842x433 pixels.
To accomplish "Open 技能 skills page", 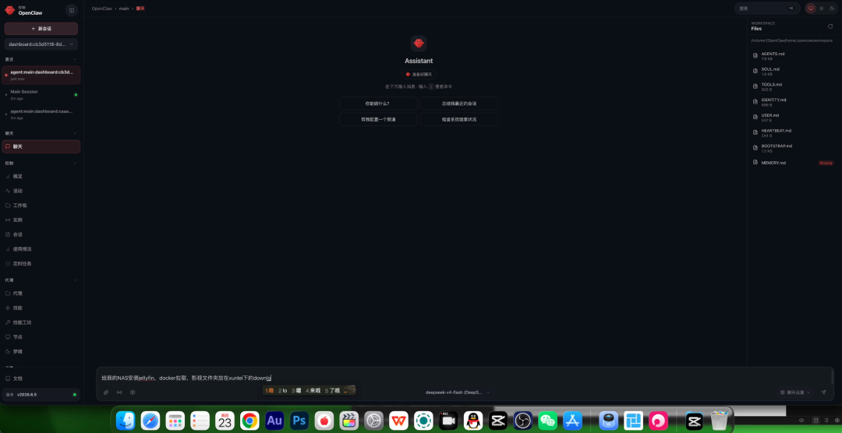I will [41, 308].
